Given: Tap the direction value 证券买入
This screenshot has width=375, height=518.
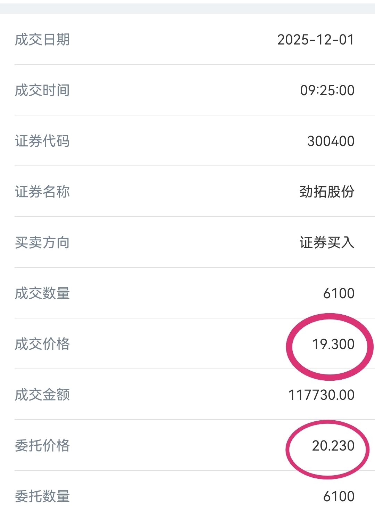Looking at the screenshot, I should (327, 243).
